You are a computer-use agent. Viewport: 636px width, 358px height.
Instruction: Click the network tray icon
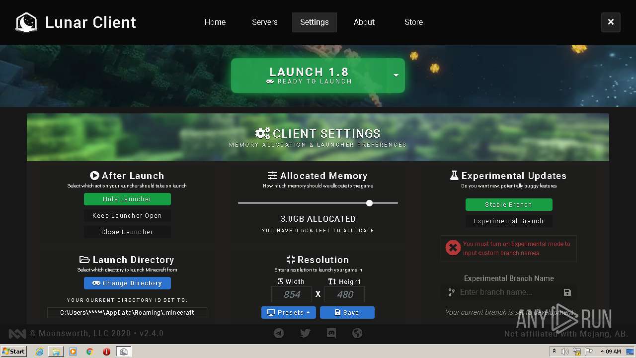577,352
